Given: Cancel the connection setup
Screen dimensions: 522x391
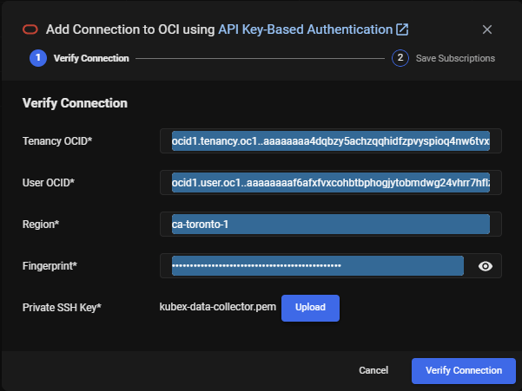Looking at the screenshot, I should click(373, 370).
